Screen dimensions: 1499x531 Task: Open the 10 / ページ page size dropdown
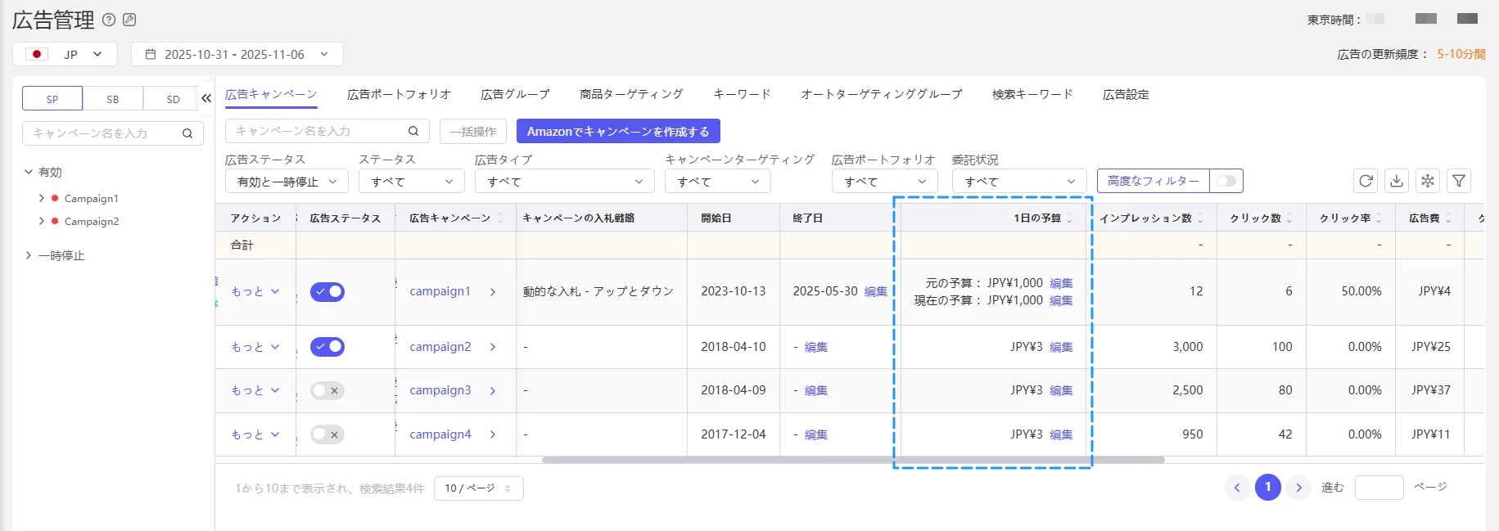[x=478, y=488]
